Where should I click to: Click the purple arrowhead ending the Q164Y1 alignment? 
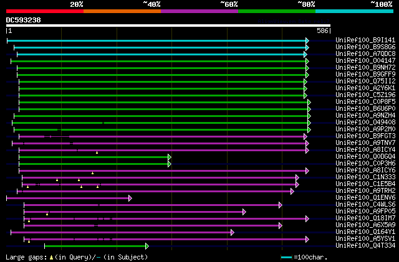click(232, 233)
